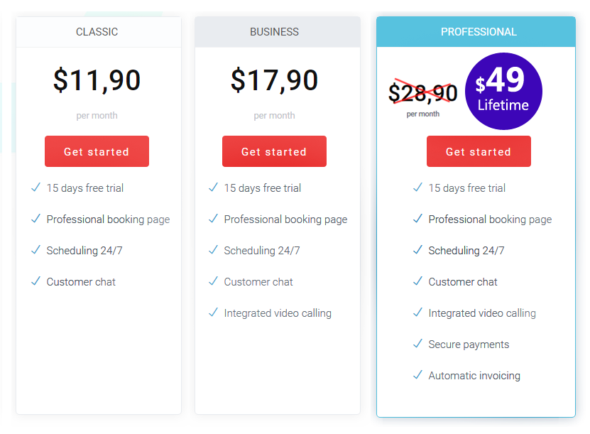This screenshot has width=590, height=434.
Task: Select the PROFESSIONAL plan header
Action: click(x=479, y=32)
